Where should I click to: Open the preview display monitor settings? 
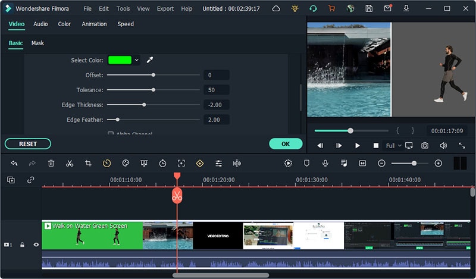click(409, 145)
